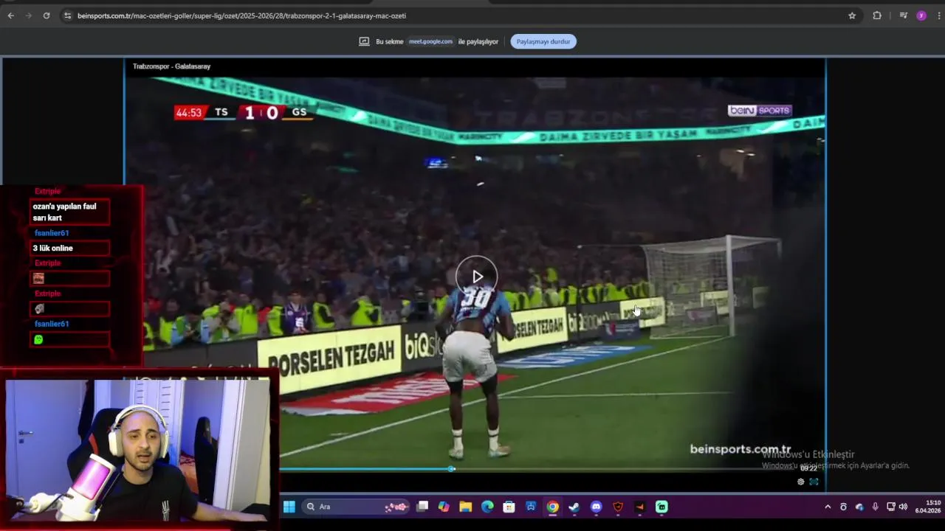
Task: Open network display tray icon
Action: tap(891, 507)
